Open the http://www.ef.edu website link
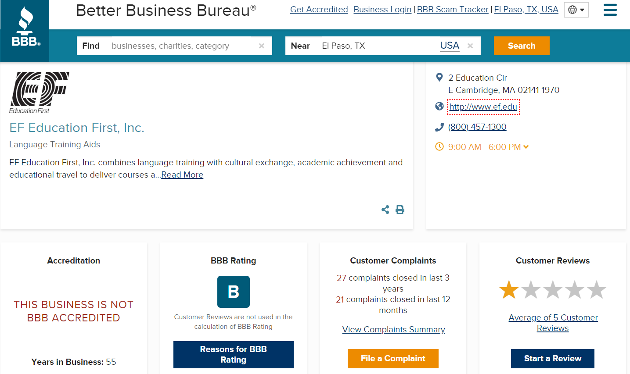This screenshot has width=630, height=374. tap(483, 107)
